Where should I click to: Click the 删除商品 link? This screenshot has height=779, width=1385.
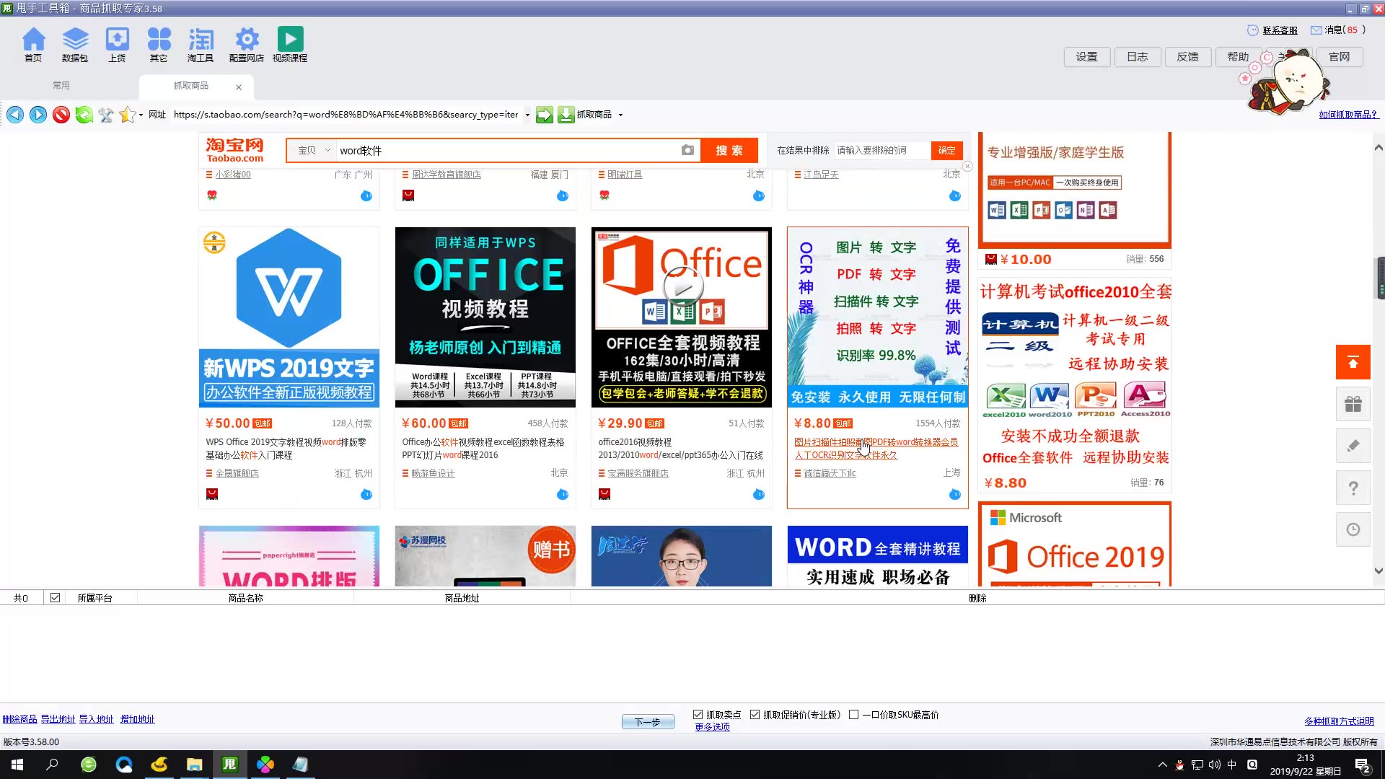19,719
